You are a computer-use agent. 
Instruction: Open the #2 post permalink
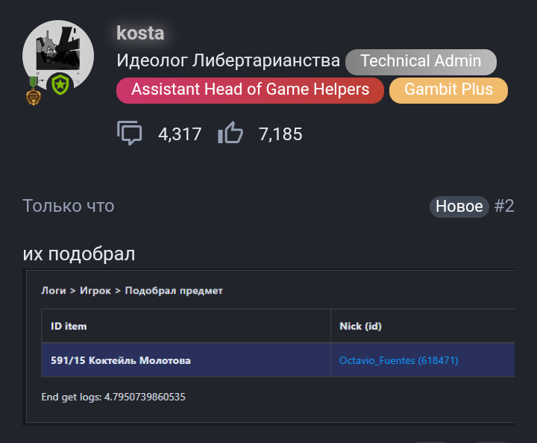(x=504, y=207)
